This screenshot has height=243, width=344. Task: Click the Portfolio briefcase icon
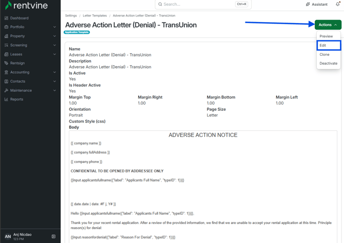click(6, 27)
